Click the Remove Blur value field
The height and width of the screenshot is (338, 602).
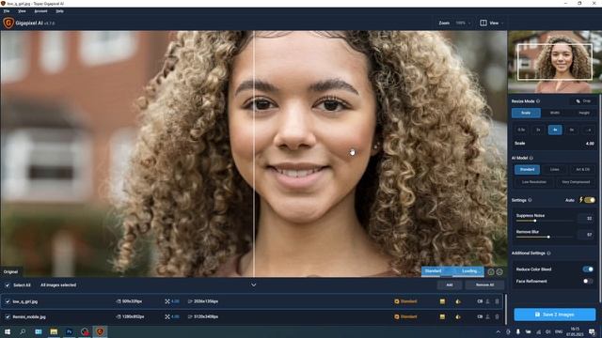point(586,234)
